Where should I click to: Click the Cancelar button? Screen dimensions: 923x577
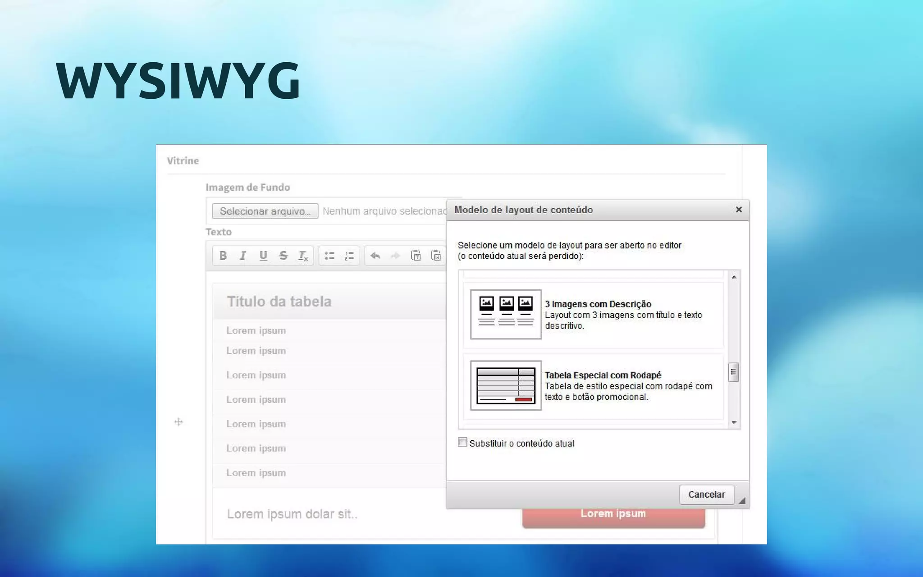point(706,495)
